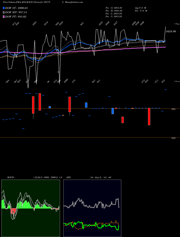Select the 'DOW PT: 985.02' legend text

(x=16, y=17)
